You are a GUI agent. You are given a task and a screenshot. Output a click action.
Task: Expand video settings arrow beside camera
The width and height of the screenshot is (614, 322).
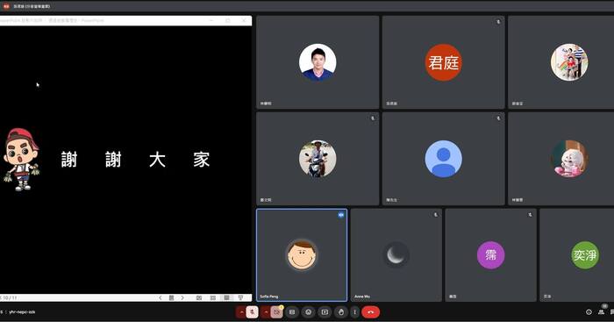pos(267,311)
